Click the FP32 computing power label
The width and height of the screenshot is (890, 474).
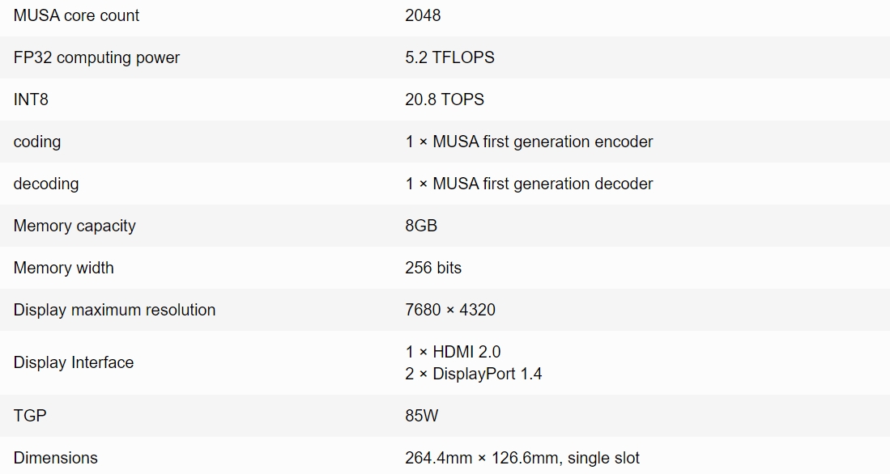[x=96, y=57]
